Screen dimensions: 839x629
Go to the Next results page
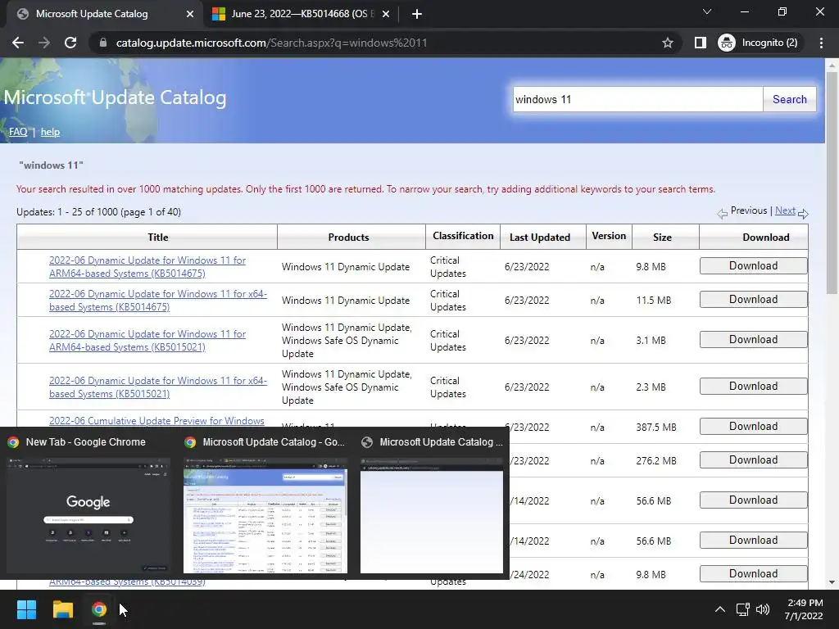point(785,210)
